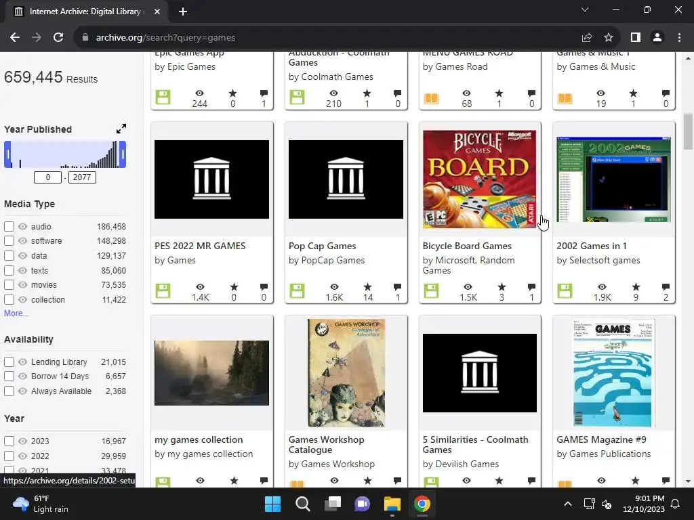Check the 2023 year checkbox
The width and height of the screenshot is (694, 520).
(9, 441)
